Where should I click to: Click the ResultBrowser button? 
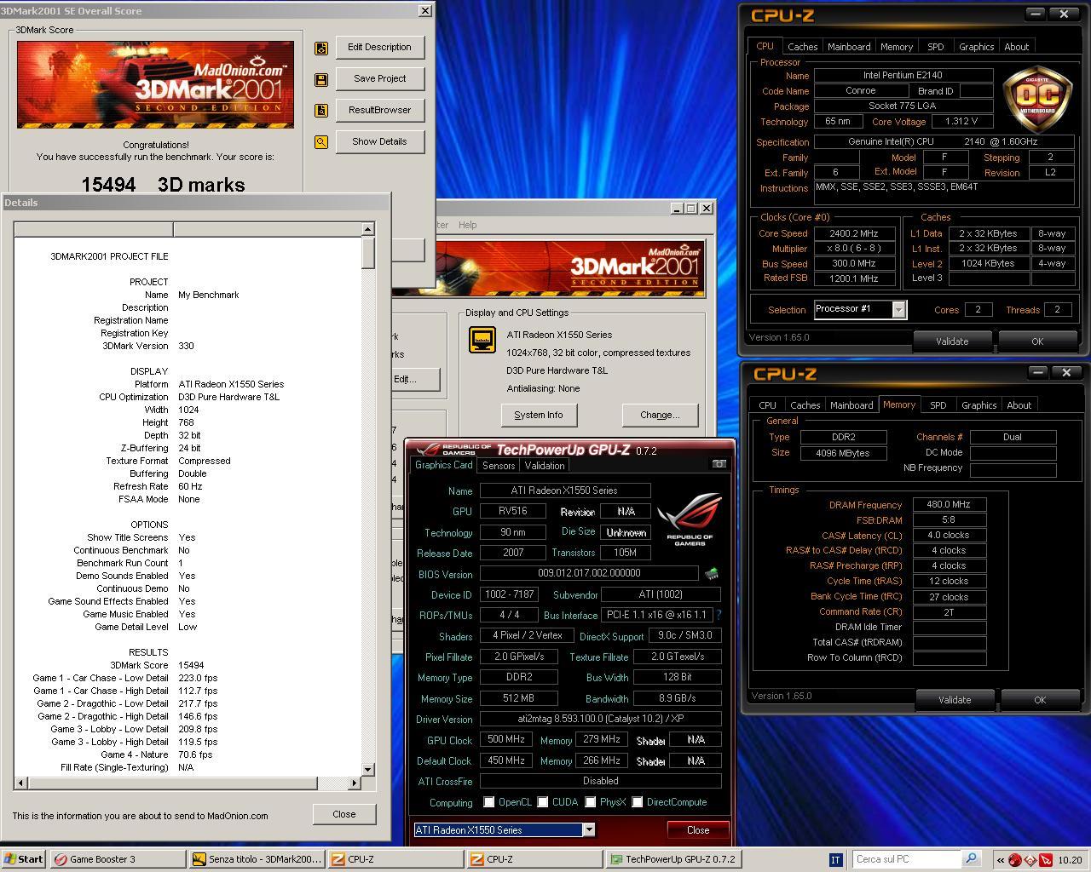click(380, 111)
